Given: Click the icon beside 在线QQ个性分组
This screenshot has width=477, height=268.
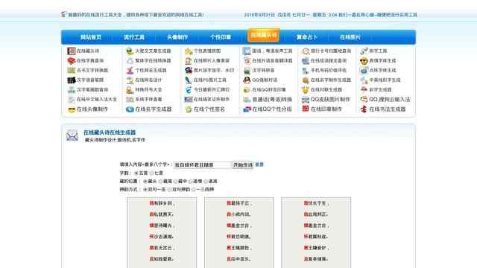Looking at the screenshot, I should click(x=247, y=109).
